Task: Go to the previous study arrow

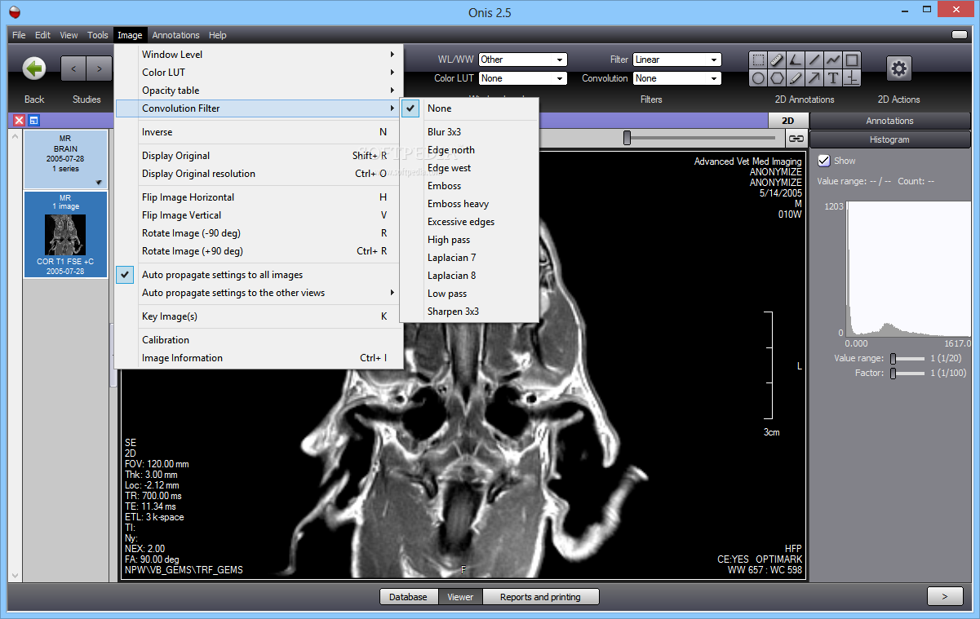Action: pos(73,69)
